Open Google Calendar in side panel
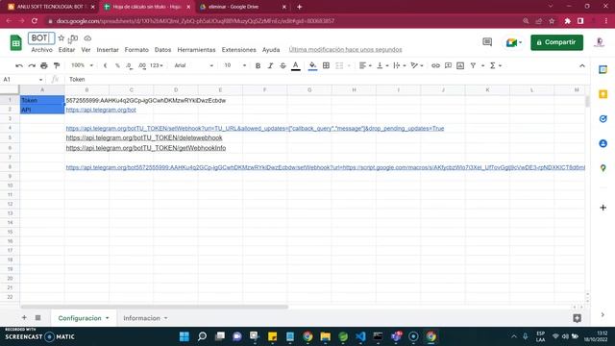 [603, 70]
